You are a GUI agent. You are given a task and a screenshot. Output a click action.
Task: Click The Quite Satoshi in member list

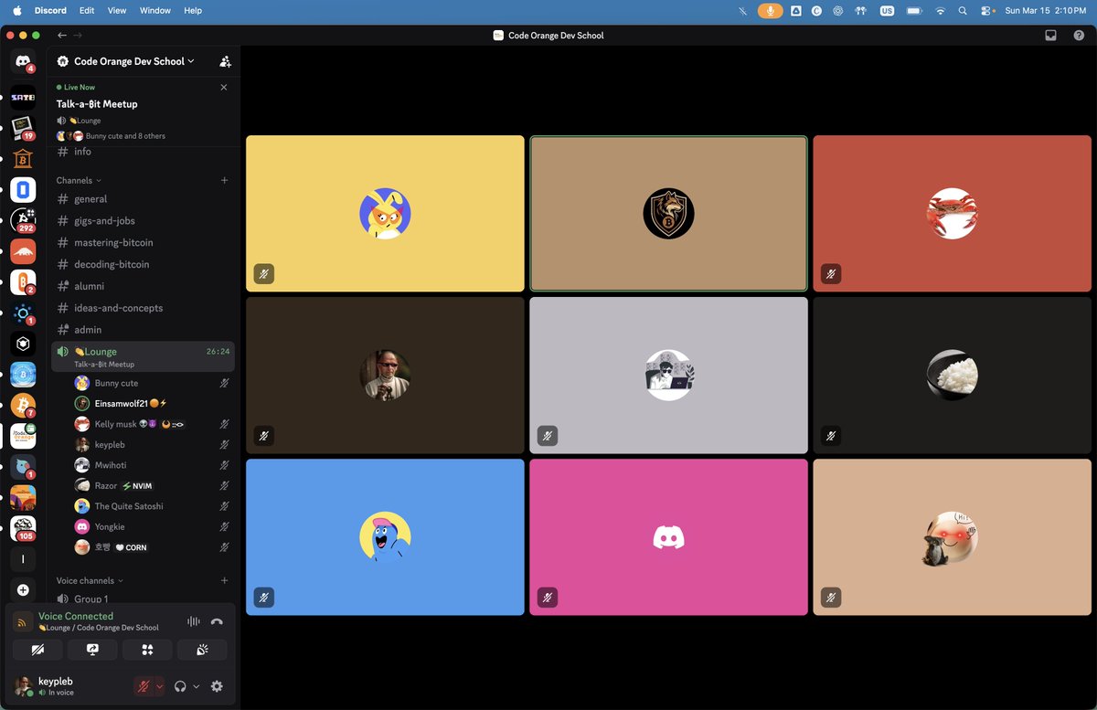pyautogui.click(x=152, y=506)
